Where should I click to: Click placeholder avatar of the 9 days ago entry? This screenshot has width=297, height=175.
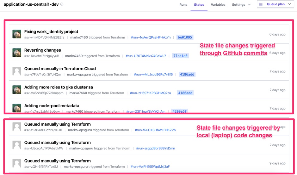(x=17, y=163)
